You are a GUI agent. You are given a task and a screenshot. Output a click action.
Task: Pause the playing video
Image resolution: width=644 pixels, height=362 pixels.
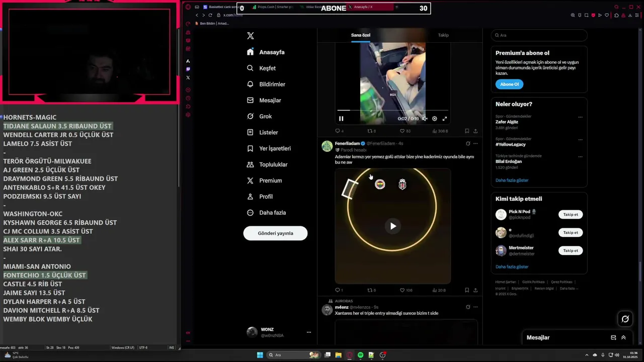click(341, 119)
